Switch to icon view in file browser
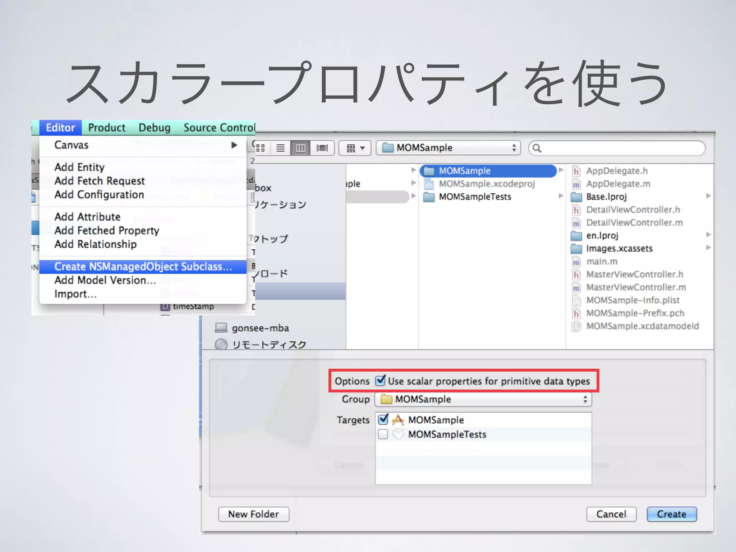Viewport: 736px width, 552px height. (261, 148)
